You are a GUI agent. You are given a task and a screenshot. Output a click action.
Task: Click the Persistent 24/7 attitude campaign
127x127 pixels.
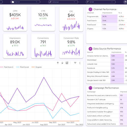(x=106, y=100)
